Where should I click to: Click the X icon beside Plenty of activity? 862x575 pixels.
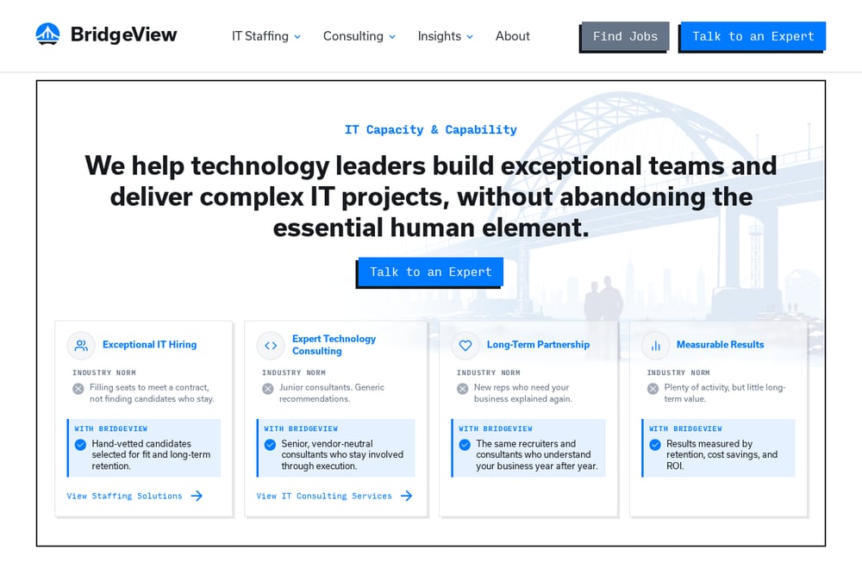653,389
